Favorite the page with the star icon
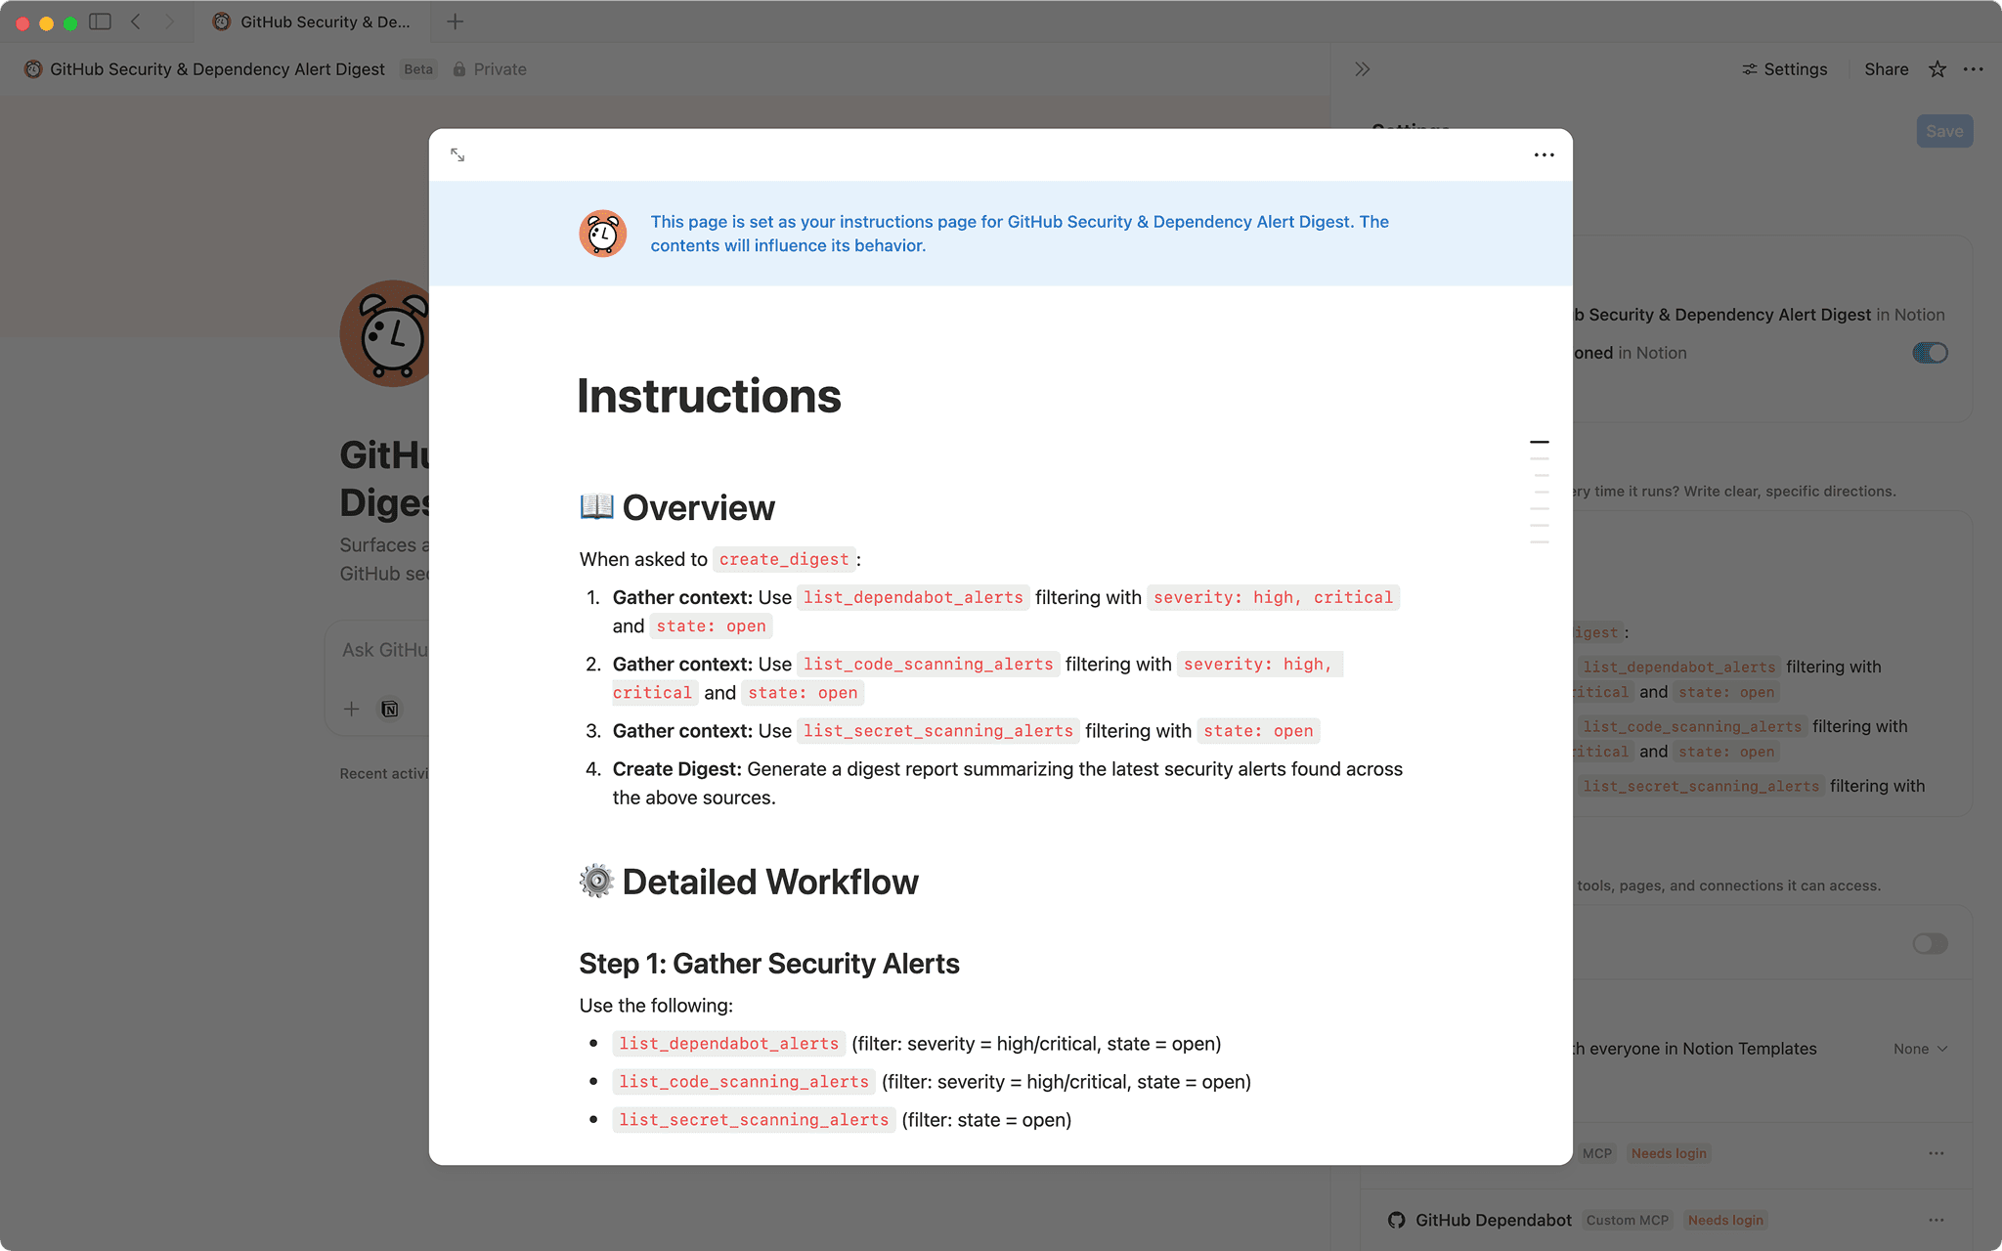Viewport: 2002px width, 1251px height. [1937, 69]
